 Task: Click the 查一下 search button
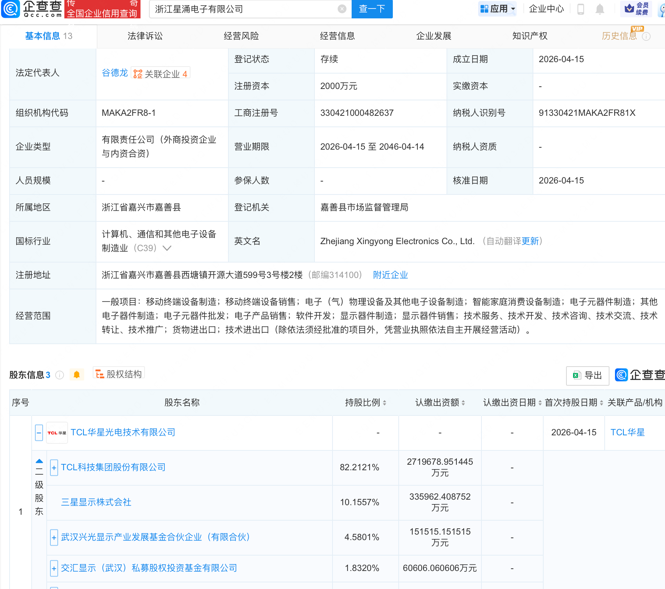coord(372,9)
